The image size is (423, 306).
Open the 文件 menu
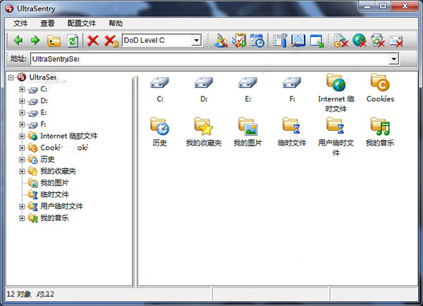pyautogui.click(x=20, y=23)
